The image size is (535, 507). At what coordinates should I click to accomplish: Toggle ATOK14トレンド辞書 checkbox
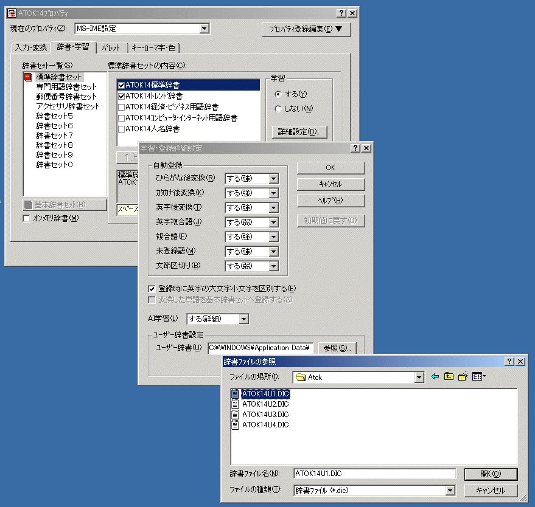(121, 96)
